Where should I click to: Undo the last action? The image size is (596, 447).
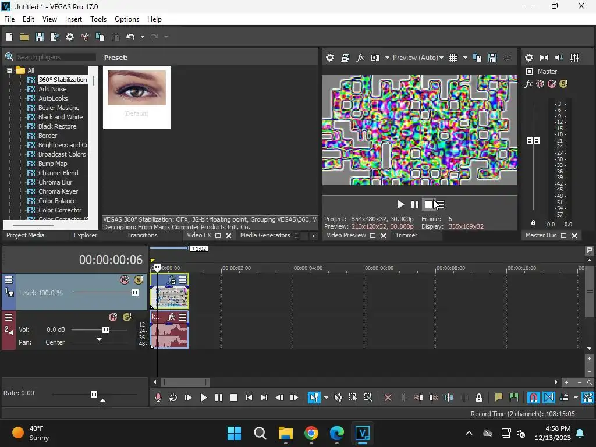[x=130, y=37]
